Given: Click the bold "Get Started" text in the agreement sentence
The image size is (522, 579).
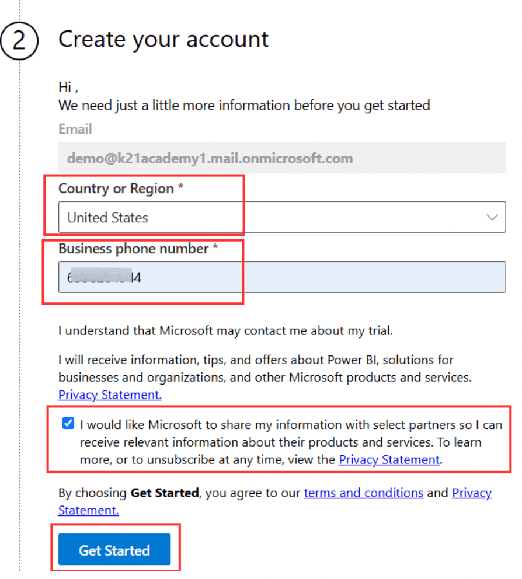Looking at the screenshot, I should coord(164,493).
